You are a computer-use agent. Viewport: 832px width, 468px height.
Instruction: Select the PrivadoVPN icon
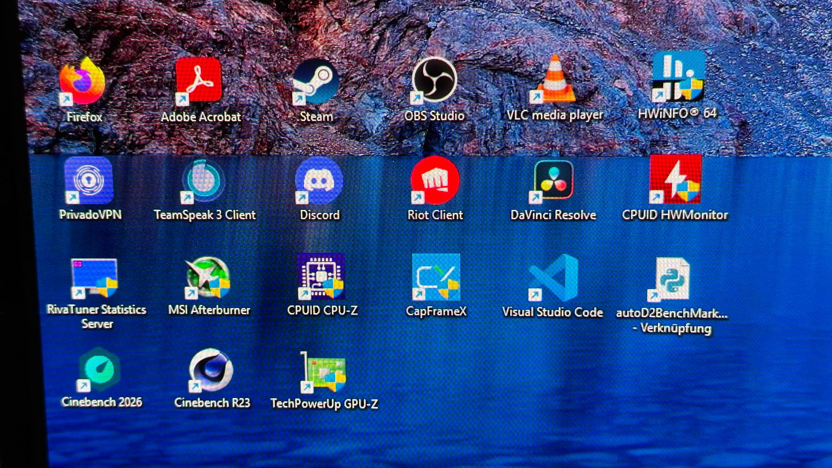pos(89,181)
